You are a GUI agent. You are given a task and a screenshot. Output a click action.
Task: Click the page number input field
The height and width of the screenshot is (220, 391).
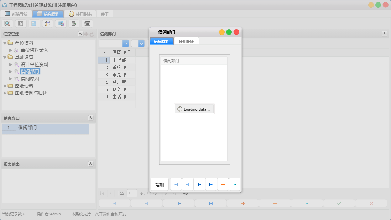tap(132, 193)
